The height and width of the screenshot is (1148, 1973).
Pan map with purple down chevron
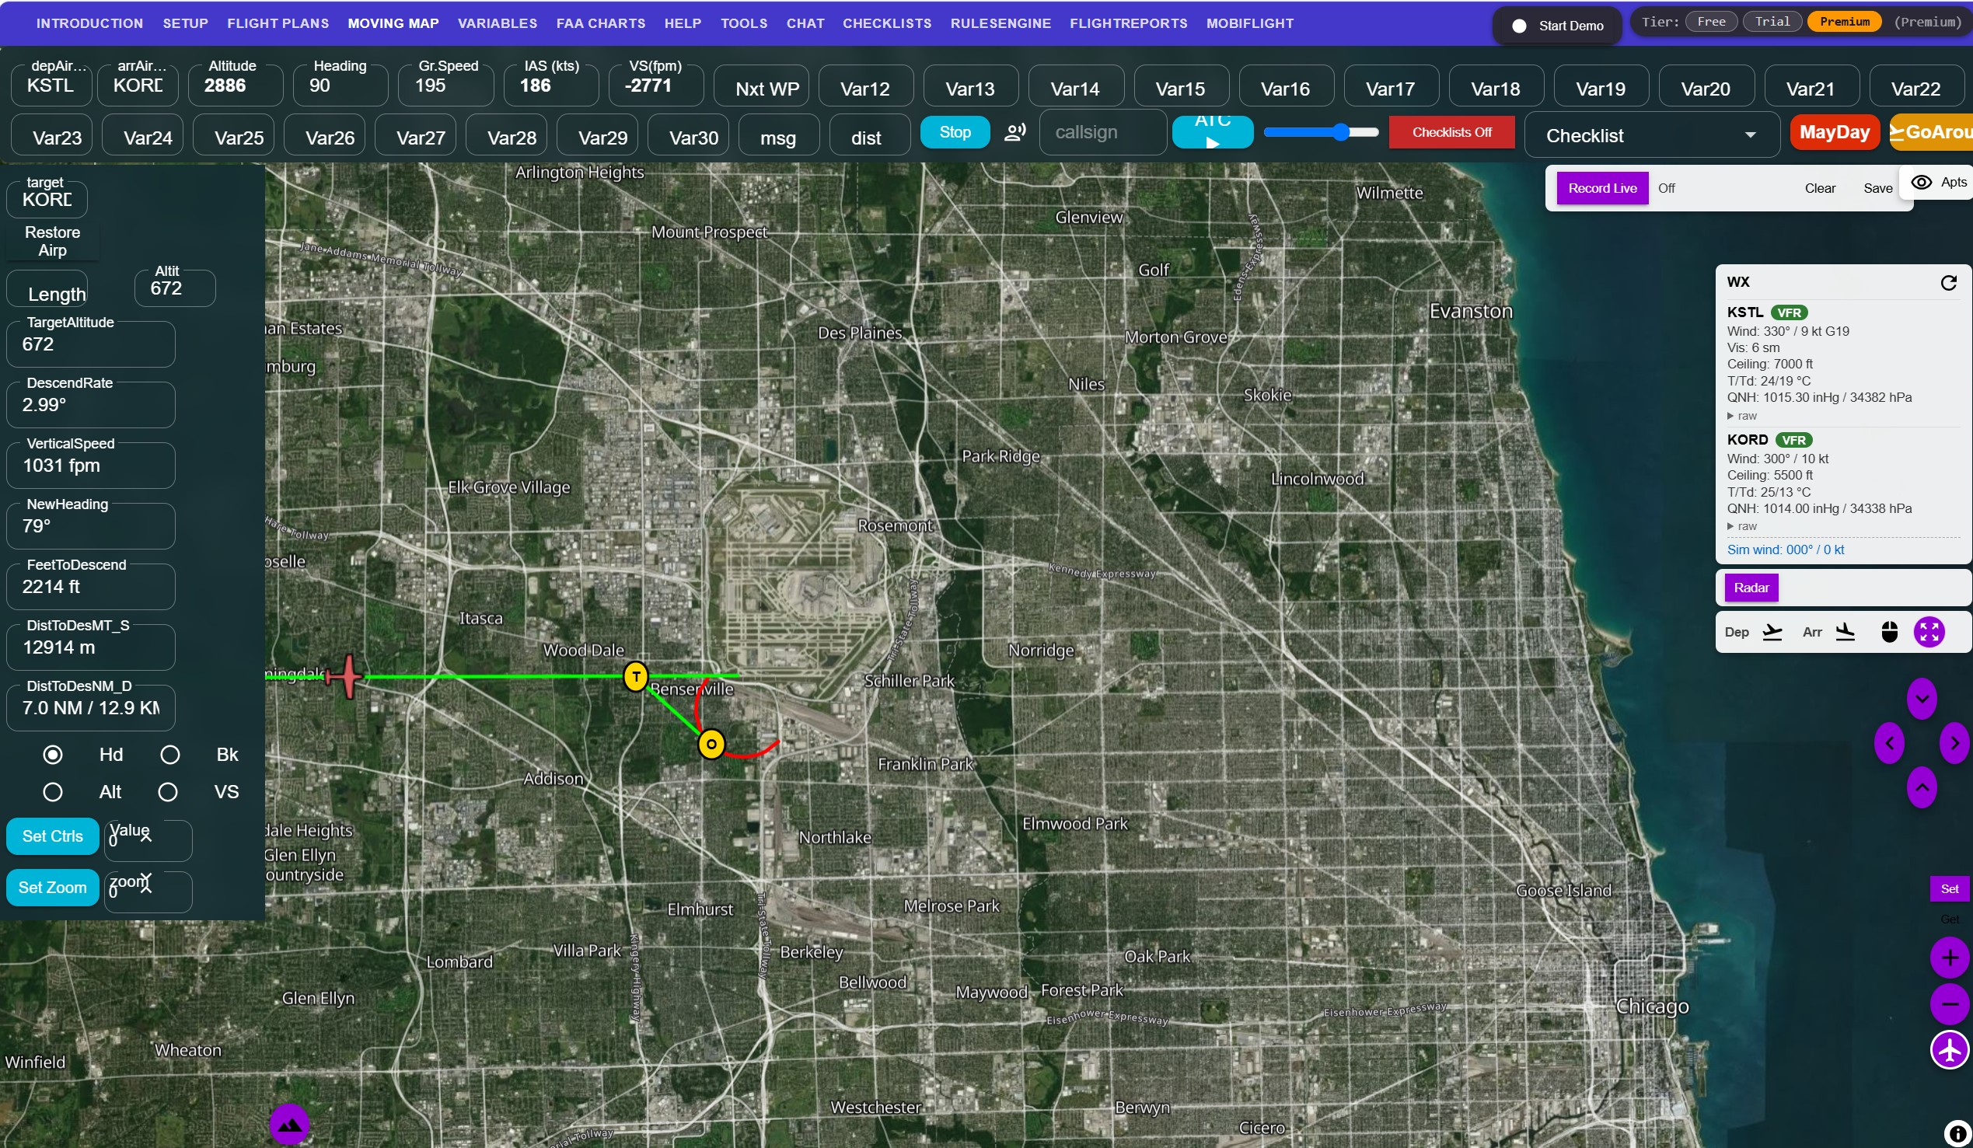(x=1922, y=699)
